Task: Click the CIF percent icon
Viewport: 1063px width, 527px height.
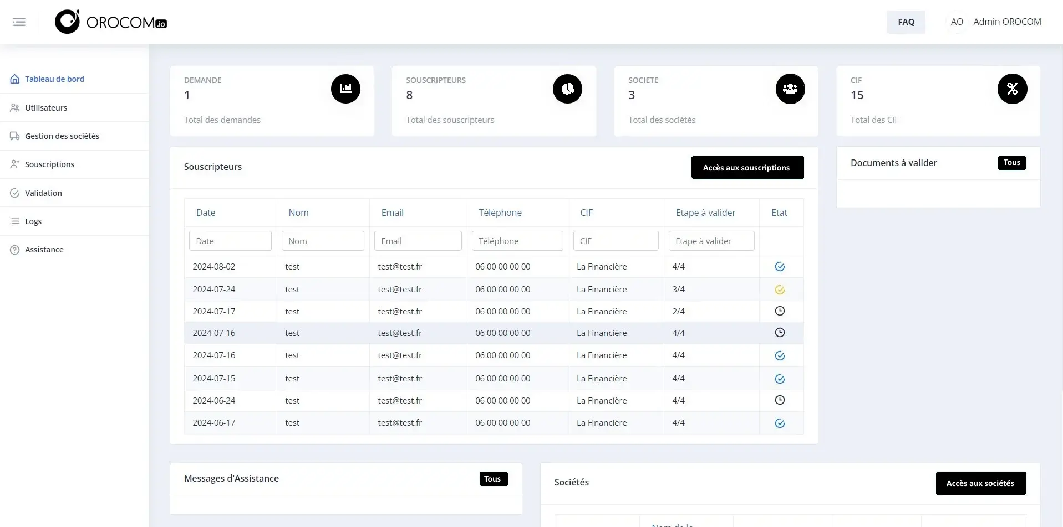Action: pyautogui.click(x=1012, y=89)
